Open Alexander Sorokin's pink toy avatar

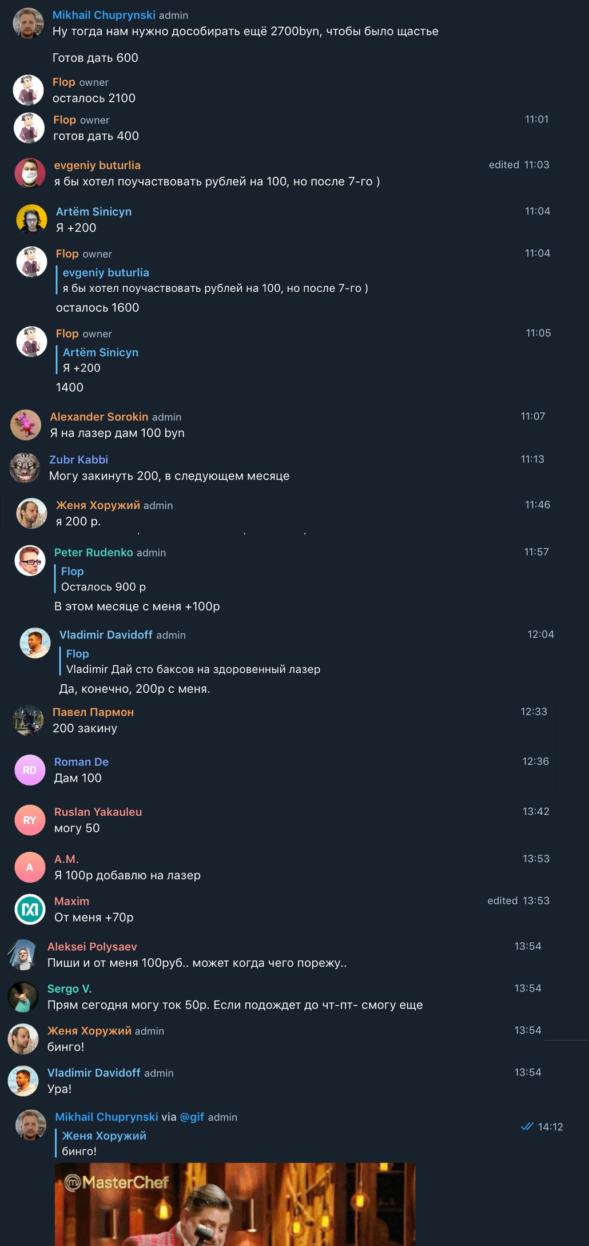(x=26, y=424)
